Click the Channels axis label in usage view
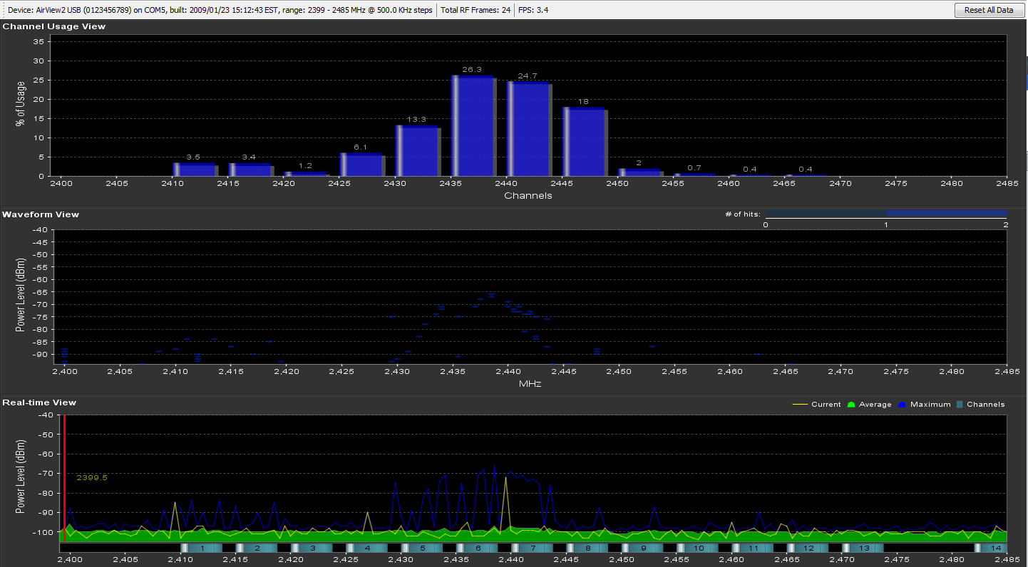1028x567 pixels. tap(528, 195)
